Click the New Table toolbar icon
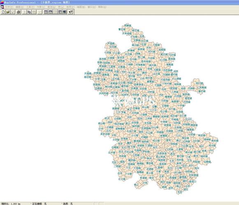The height and width of the screenshot is (205, 239). (3, 12)
